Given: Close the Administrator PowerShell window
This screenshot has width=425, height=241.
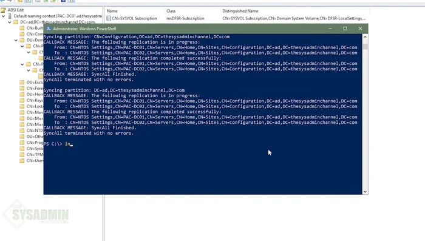Looking at the screenshot, I should pyautogui.click(x=360, y=29).
